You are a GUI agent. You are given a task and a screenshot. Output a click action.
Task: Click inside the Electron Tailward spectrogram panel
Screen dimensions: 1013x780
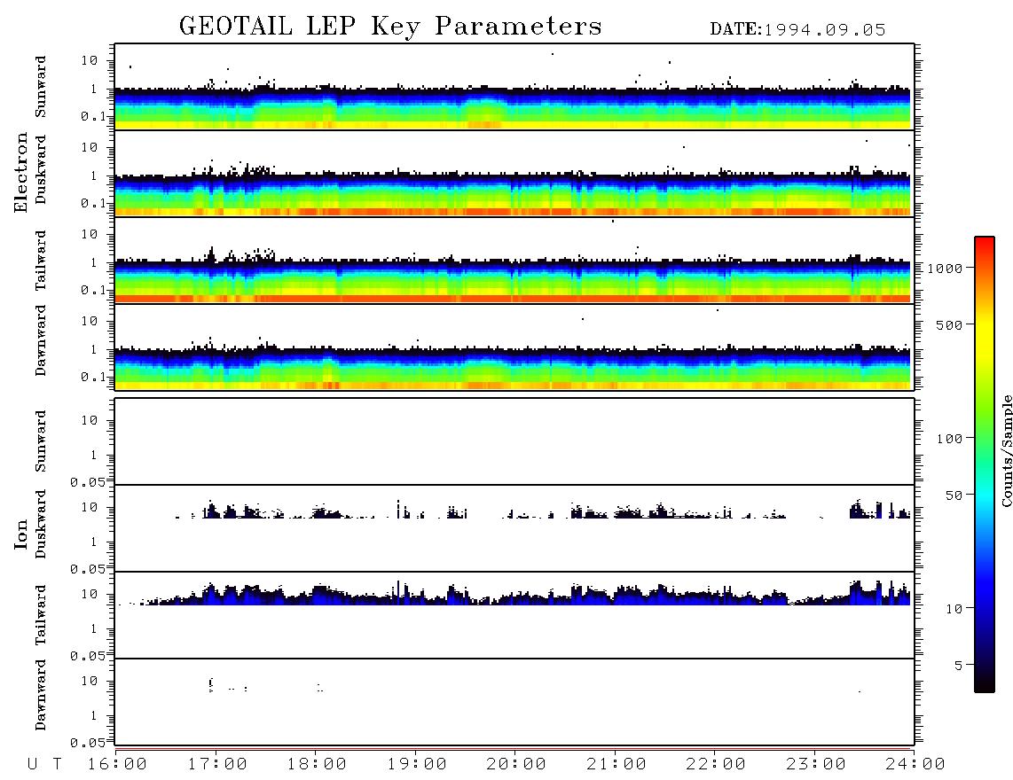point(514,260)
